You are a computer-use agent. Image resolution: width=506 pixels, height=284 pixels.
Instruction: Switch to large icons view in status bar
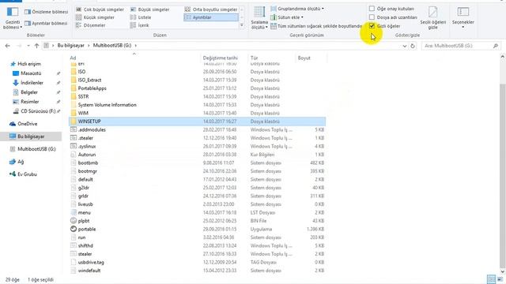click(500, 279)
